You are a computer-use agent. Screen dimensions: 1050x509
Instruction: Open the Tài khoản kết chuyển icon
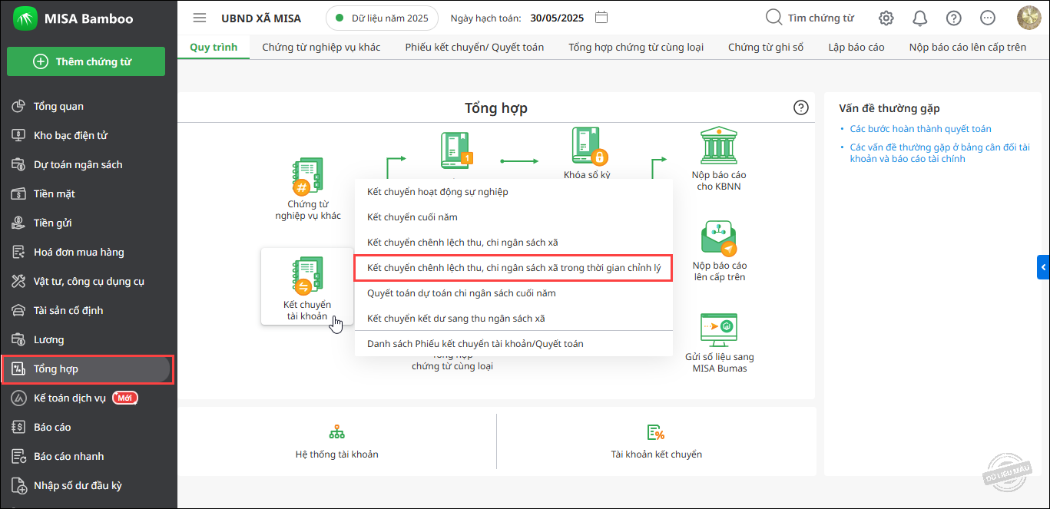point(656,432)
